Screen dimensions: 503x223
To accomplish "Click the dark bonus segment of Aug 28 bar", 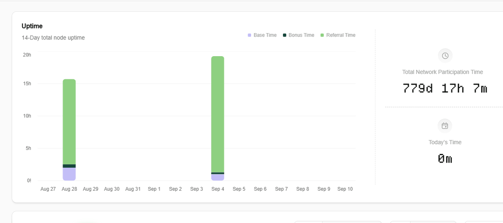I will [69, 166].
